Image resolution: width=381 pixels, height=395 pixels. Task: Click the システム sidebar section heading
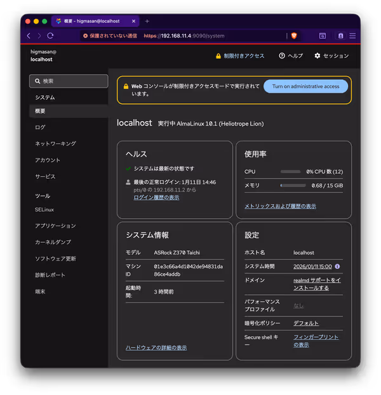(x=45, y=98)
